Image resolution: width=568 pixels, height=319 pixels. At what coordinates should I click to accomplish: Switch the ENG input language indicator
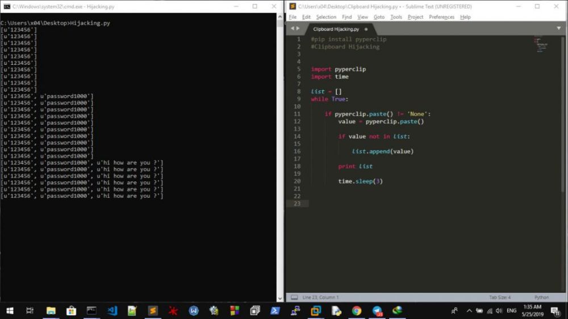coord(512,310)
